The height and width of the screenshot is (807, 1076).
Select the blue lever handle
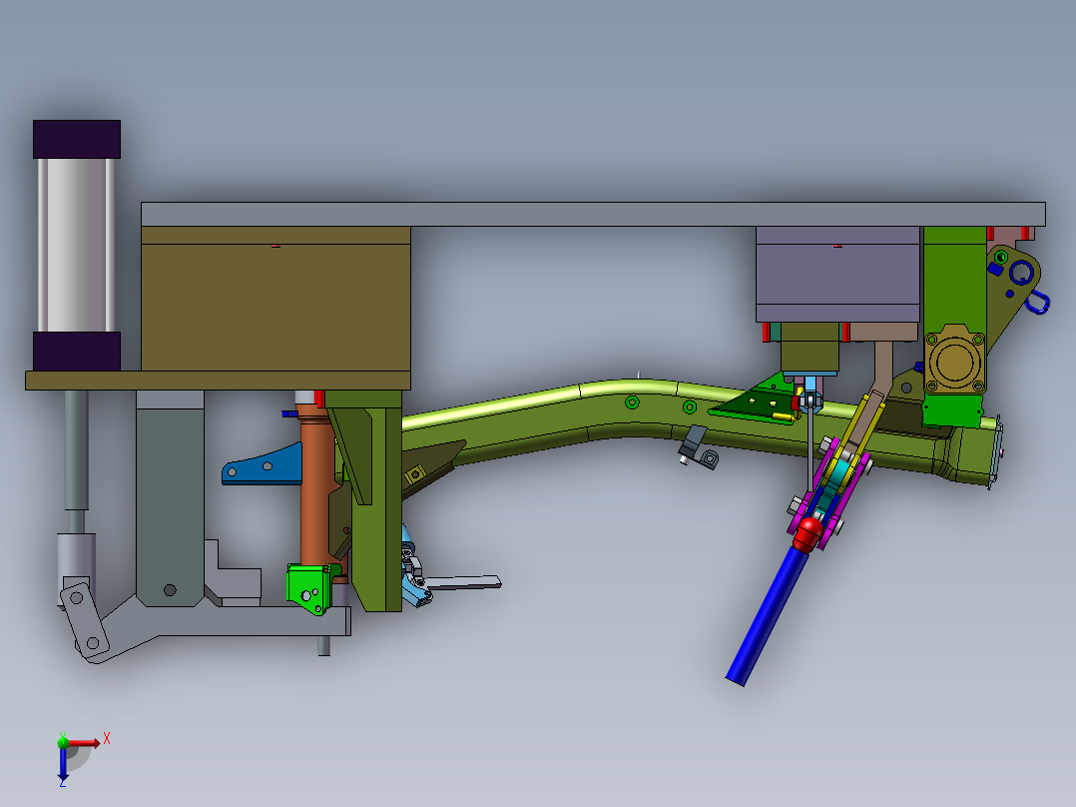click(768, 616)
